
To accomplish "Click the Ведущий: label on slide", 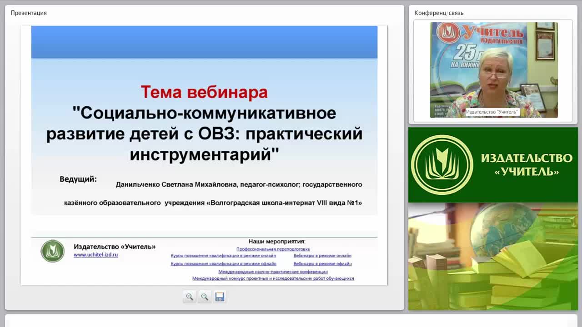I will [x=78, y=179].
